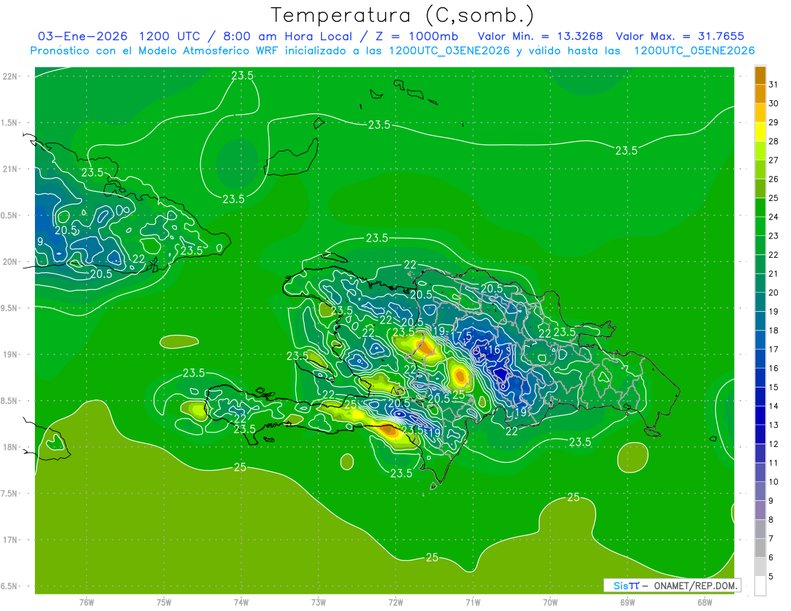791x611 pixels.
Task: Click the 22N latitude axis label
Action: click(x=11, y=76)
